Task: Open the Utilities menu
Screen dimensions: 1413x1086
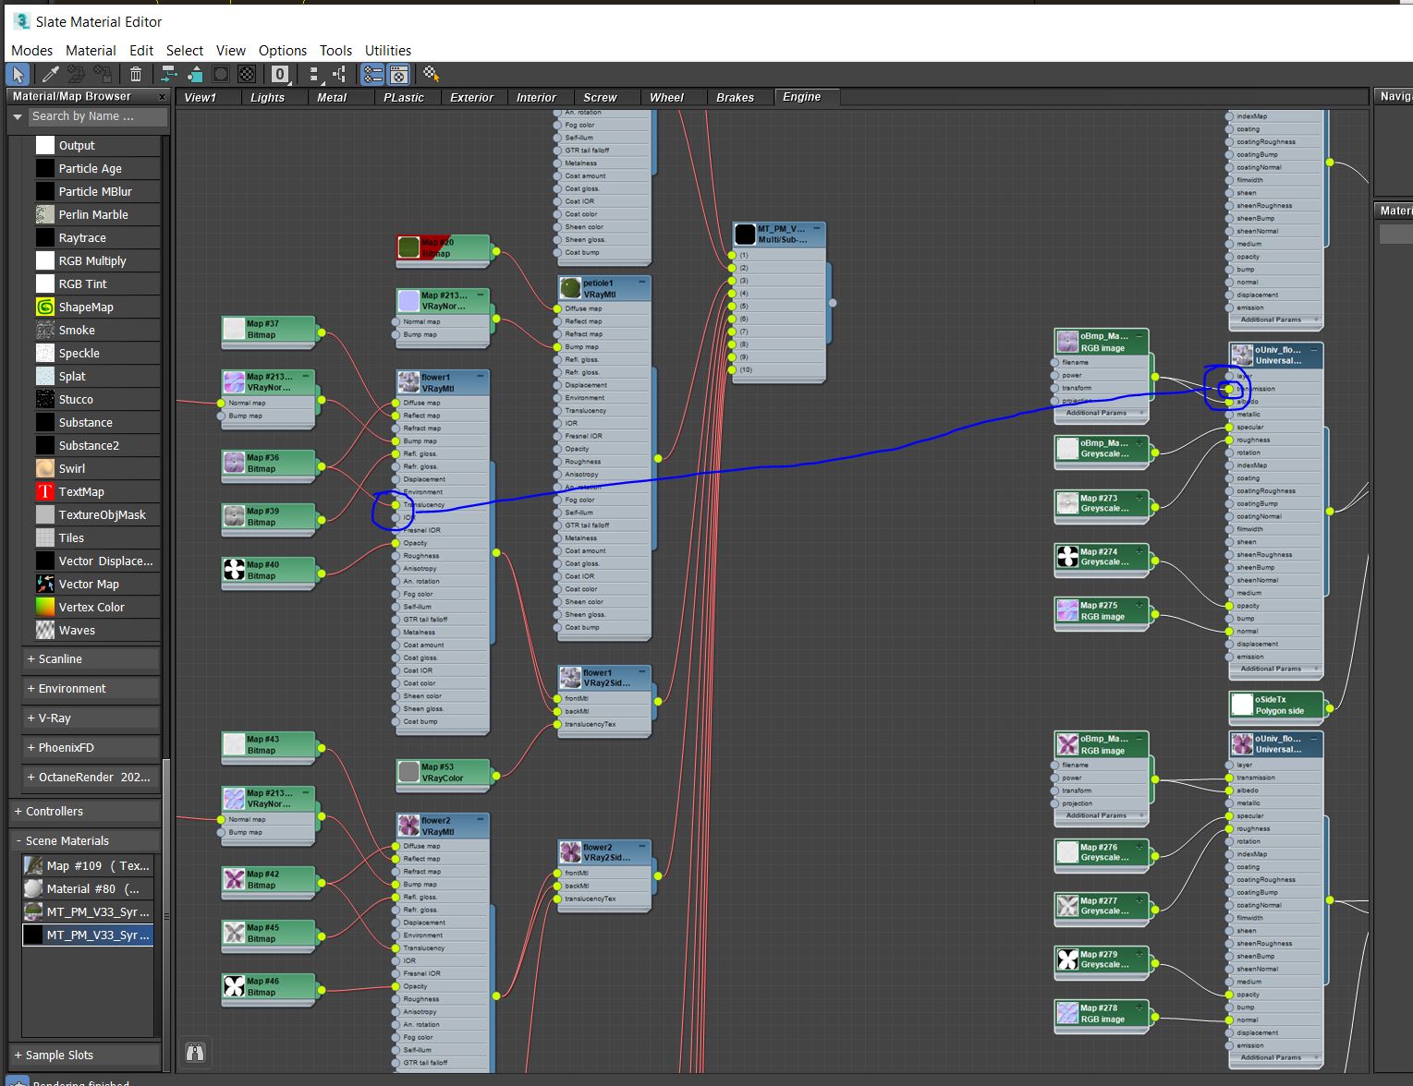Action: point(388,51)
